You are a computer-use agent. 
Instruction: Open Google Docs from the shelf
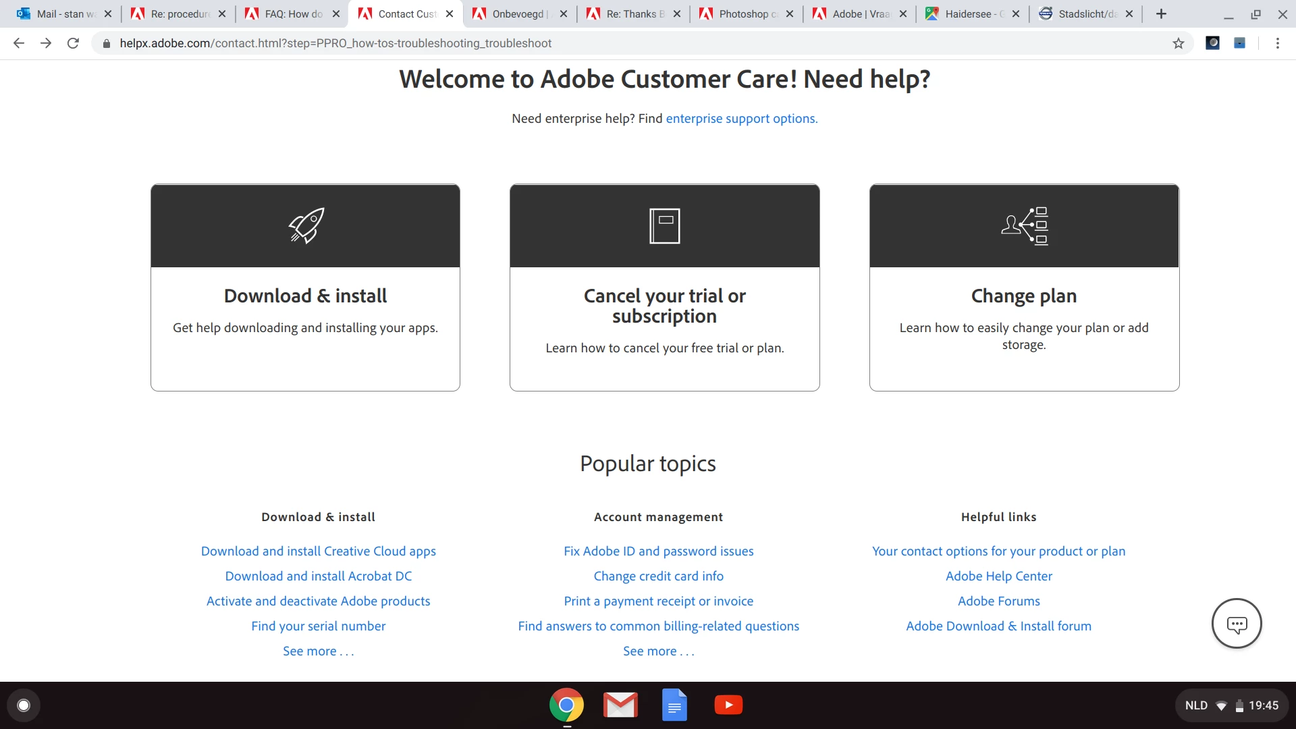pos(674,705)
